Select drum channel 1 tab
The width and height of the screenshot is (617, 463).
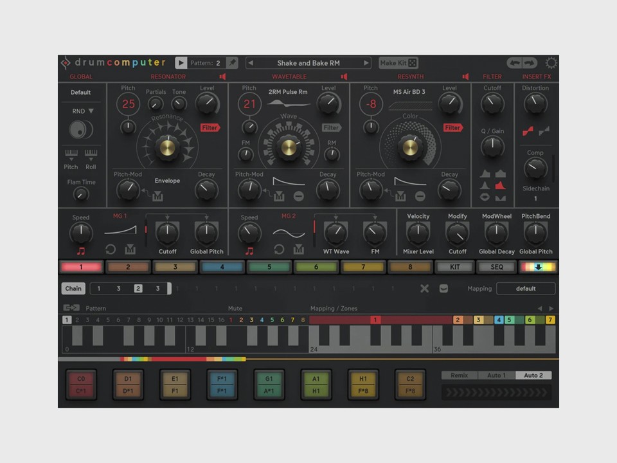click(x=81, y=267)
